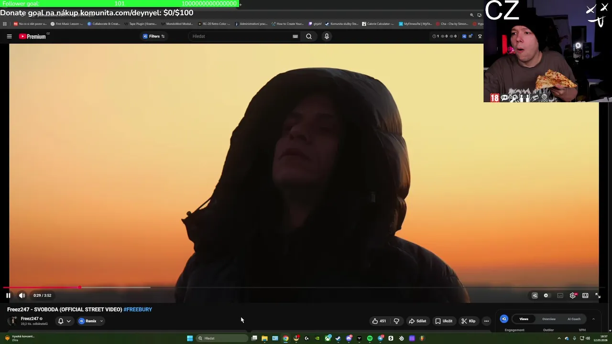This screenshot has height=344, width=612.
Task: Open bookmark MondoMod Modul...
Action: [177, 24]
